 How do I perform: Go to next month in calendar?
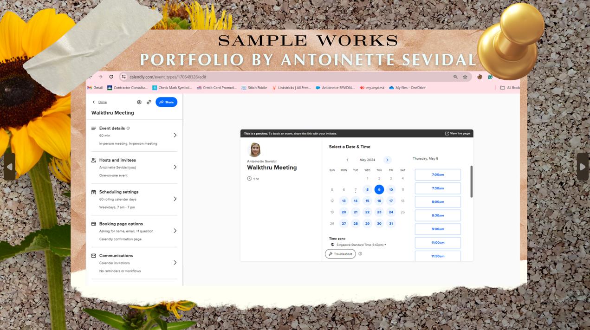[387, 160]
